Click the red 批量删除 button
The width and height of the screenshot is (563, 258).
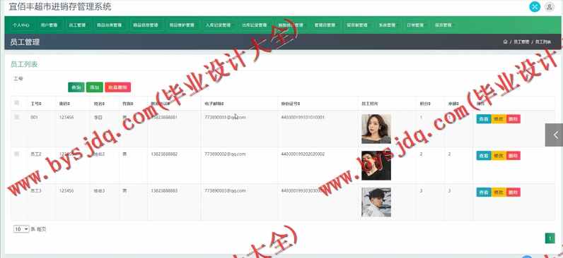pos(118,87)
